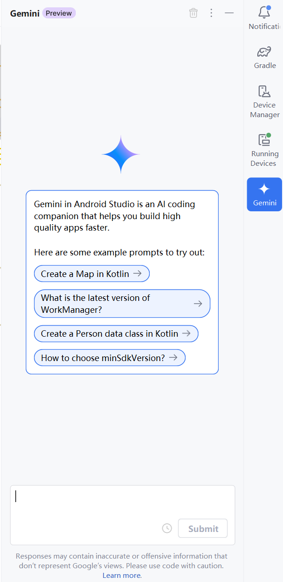Select the Gemini tab in the sidebar
Screen dimensions: 283x582
click(264, 194)
